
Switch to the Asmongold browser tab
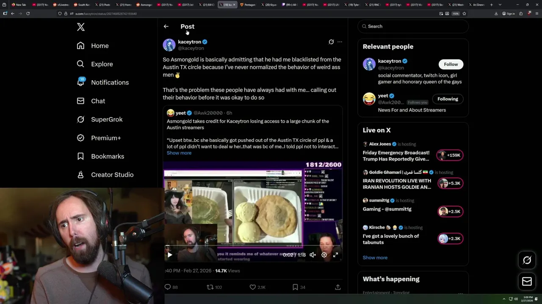pos(144,5)
